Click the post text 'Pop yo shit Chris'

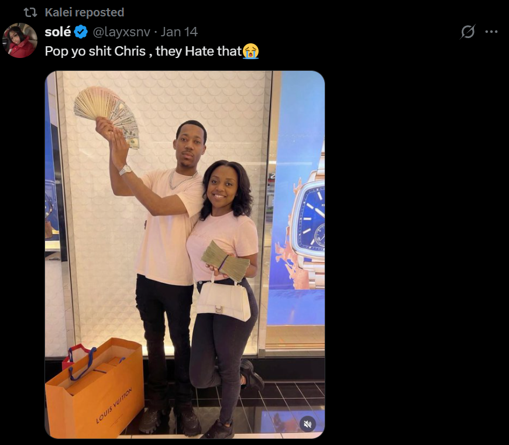tap(95, 52)
